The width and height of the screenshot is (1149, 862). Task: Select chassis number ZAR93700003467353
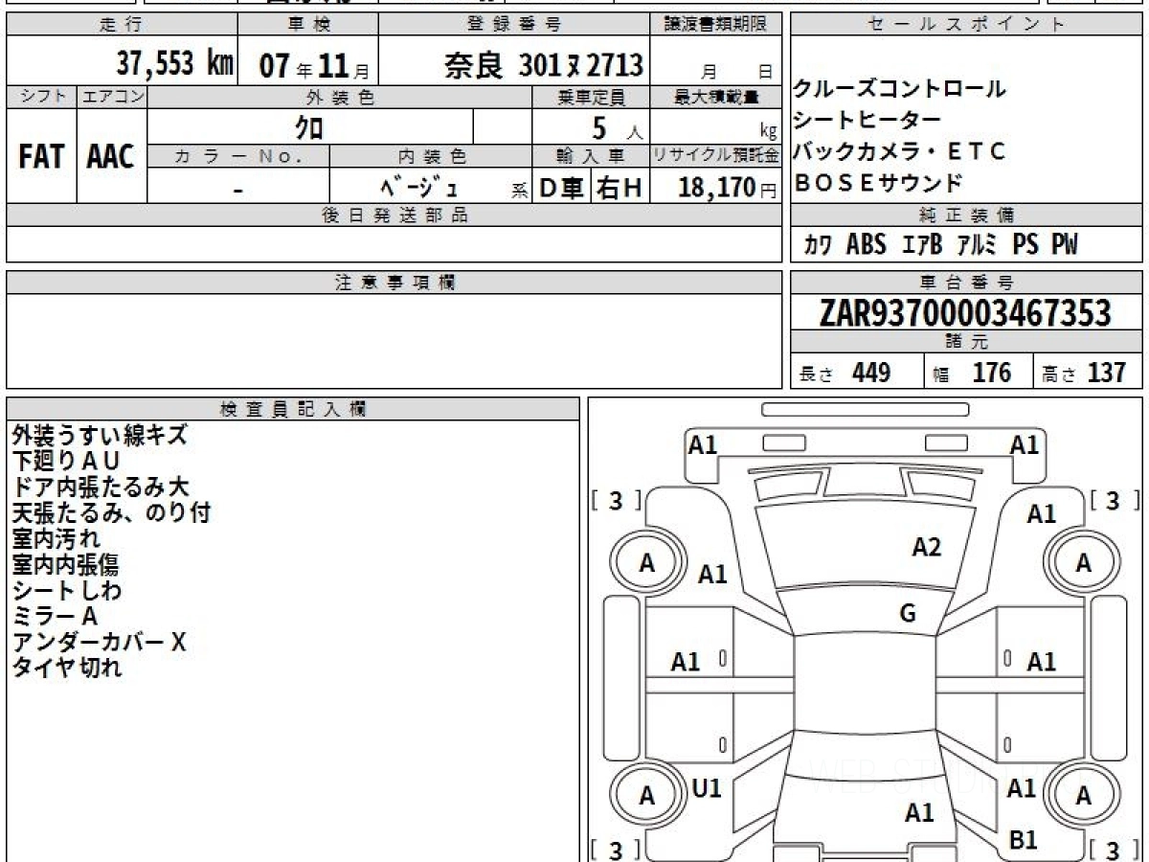965,313
